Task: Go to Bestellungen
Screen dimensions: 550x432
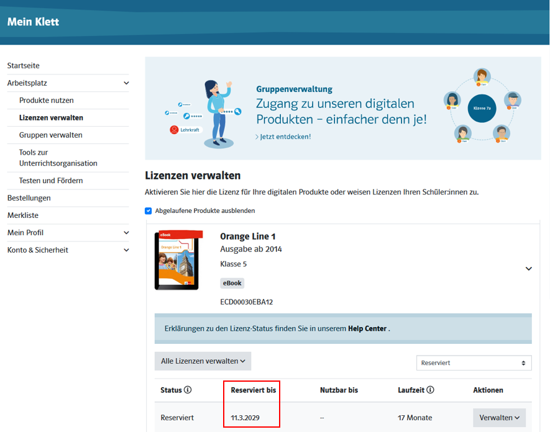Action: [x=29, y=198]
